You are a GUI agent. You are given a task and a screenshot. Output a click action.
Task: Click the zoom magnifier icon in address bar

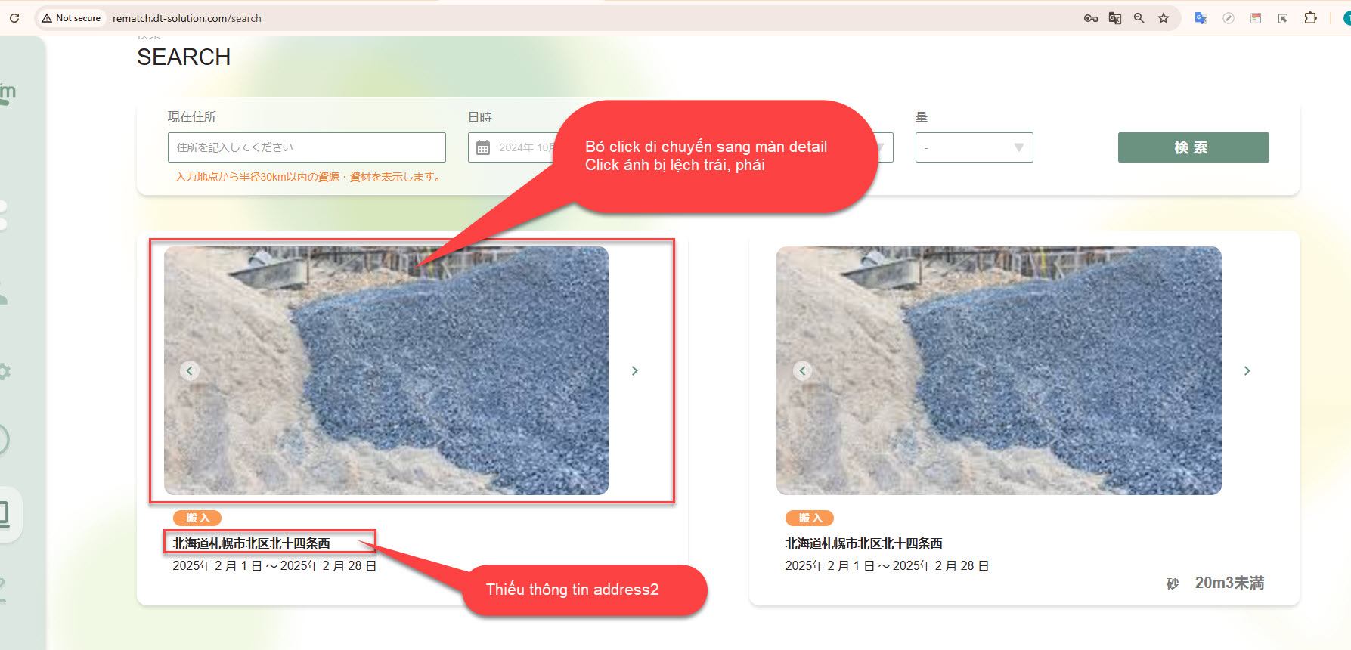[1139, 18]
